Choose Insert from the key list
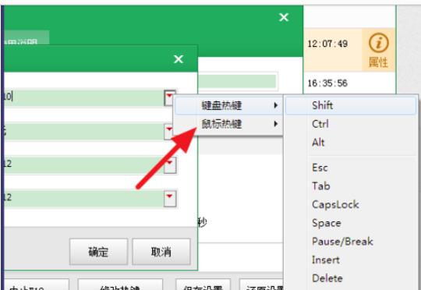The width and height of the screenshot is (421, 290). coord(351,260)
